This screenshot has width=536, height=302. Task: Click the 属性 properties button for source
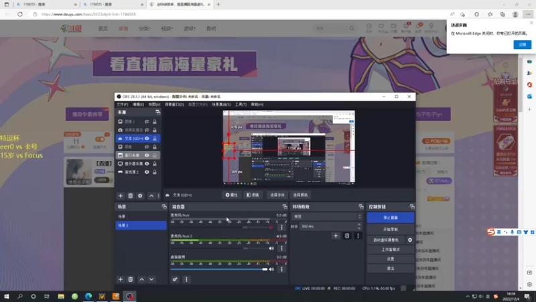tap(231, 195)
